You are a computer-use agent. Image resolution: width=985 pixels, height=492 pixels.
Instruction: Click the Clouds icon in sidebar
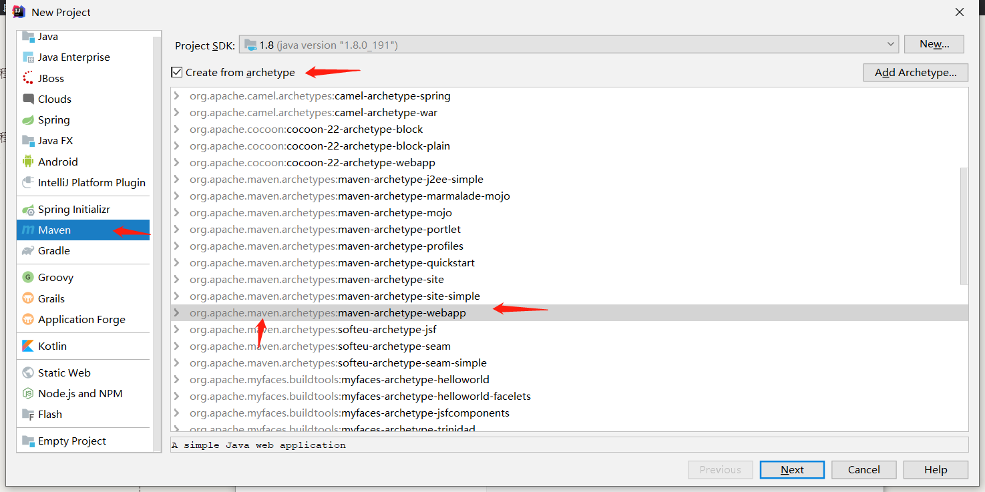(x=28, y=99)
